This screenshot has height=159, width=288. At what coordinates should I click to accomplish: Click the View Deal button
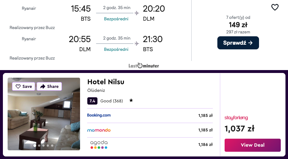click(x=252, y=145)
